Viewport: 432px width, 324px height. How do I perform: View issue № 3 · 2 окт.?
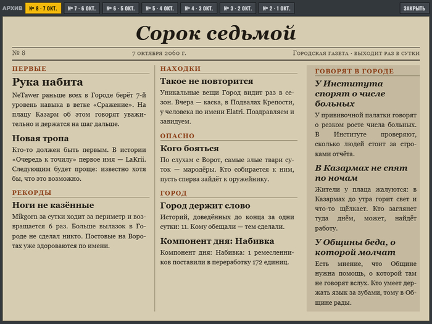coord(238,8)
